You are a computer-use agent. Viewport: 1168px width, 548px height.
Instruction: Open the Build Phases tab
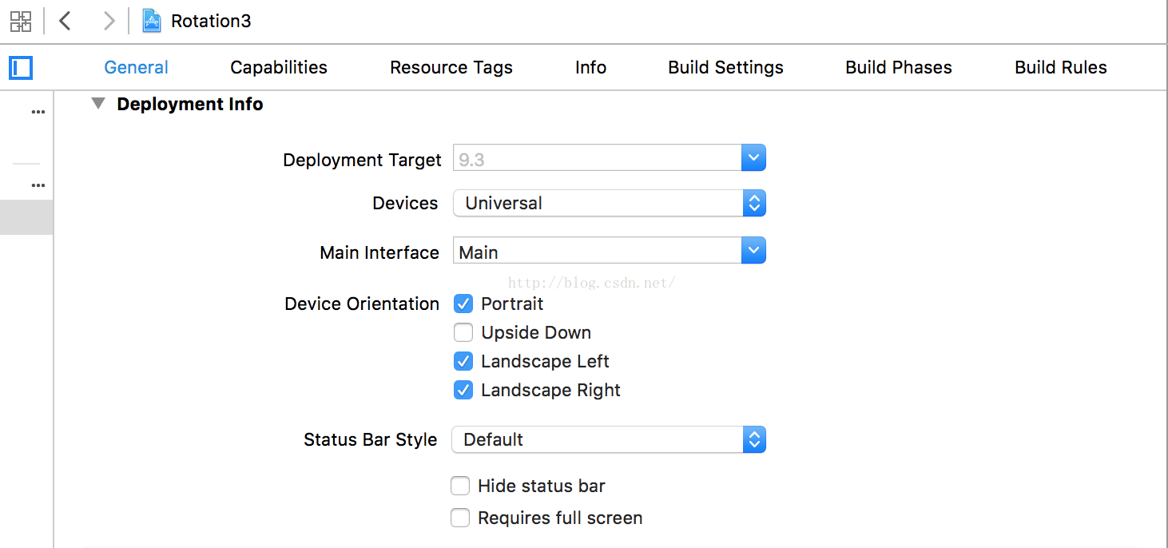[x=899, y=68]
